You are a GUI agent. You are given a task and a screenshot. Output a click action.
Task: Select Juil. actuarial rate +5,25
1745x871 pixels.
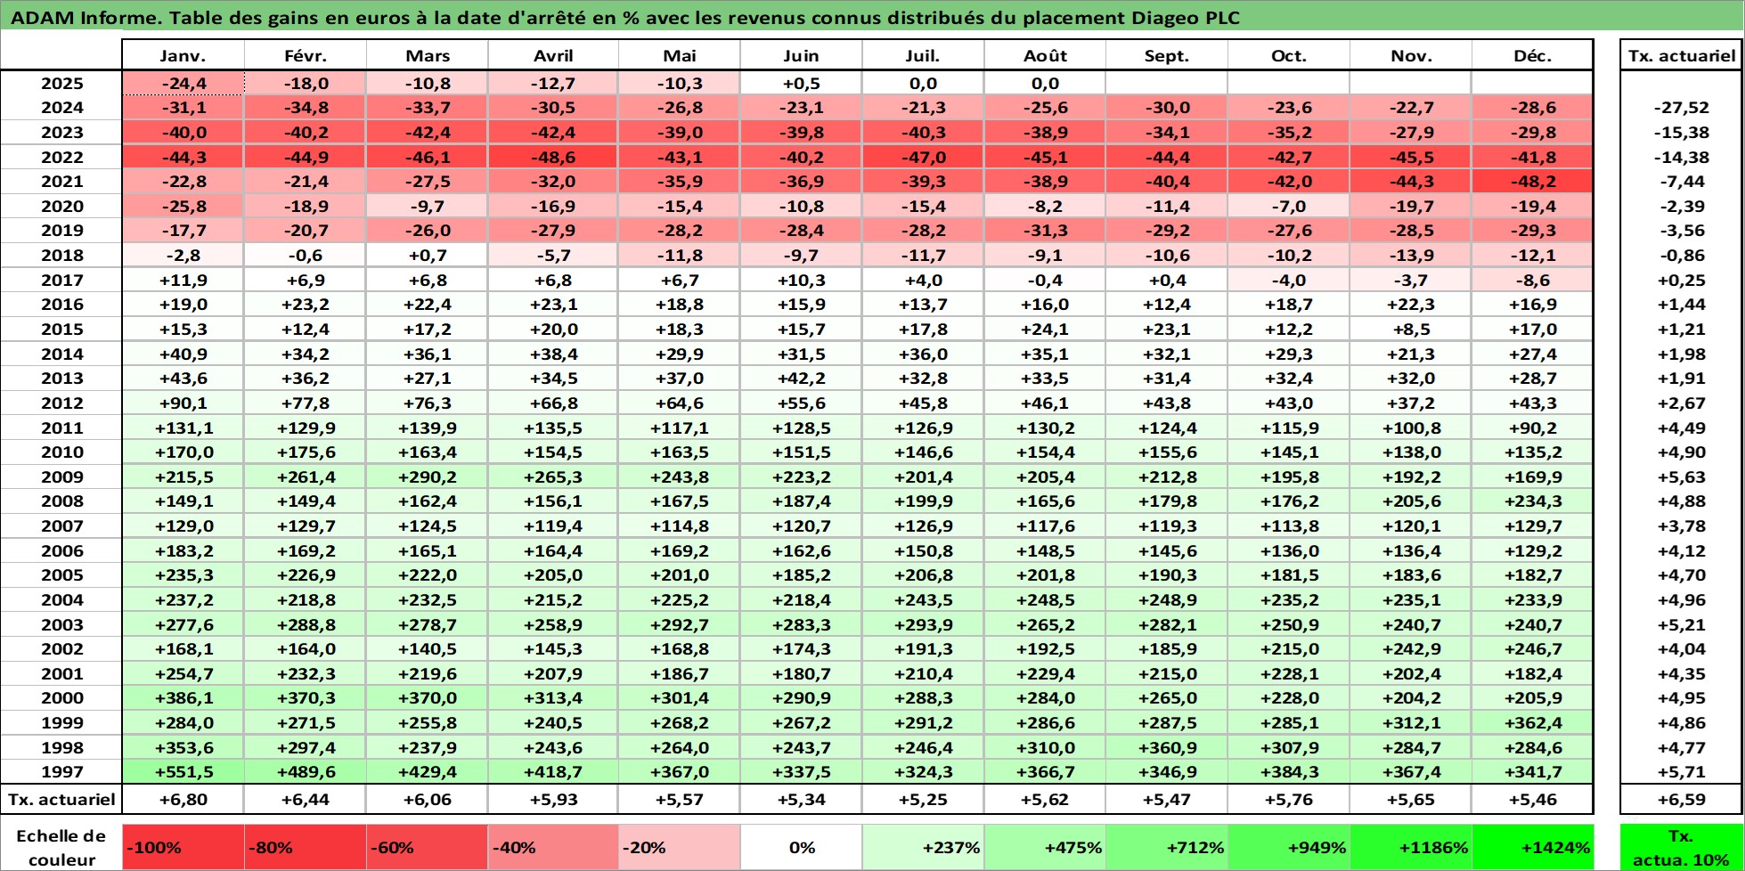(923, 799)
